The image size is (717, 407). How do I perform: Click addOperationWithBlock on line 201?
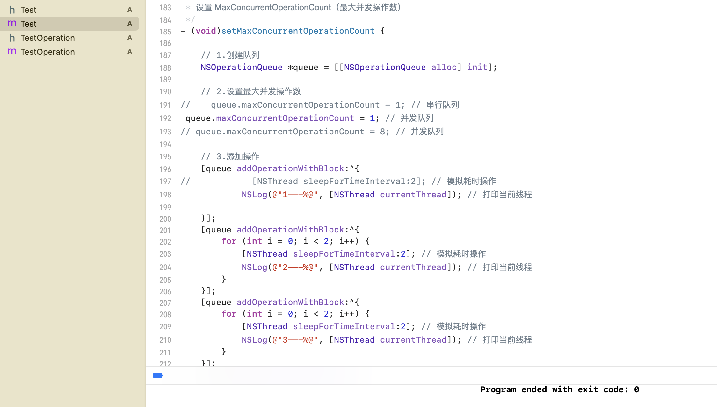click(x=290, y=230)
